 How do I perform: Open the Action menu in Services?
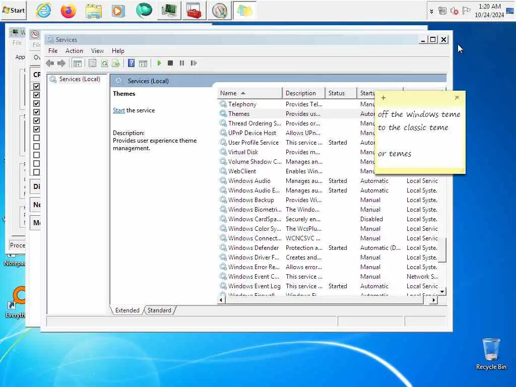tap(74, 51)
